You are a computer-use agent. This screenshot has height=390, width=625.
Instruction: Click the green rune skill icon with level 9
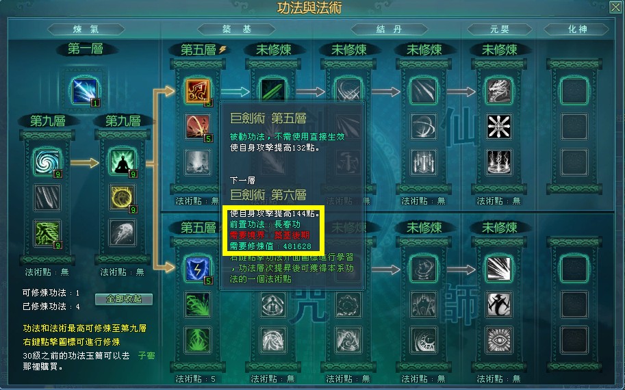(x=47, y=233)
